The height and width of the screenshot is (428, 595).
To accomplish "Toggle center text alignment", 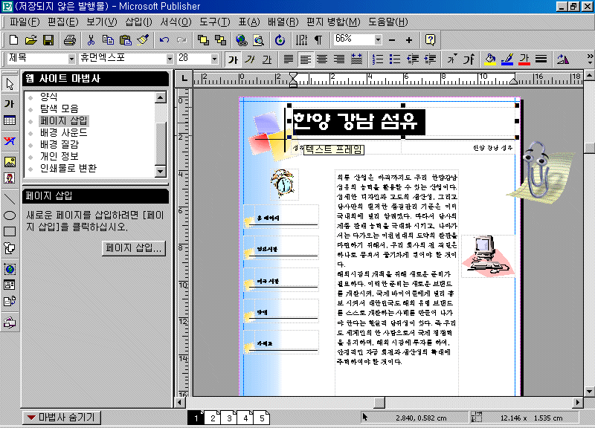I will pyautogui.click(x=322, y=59).
